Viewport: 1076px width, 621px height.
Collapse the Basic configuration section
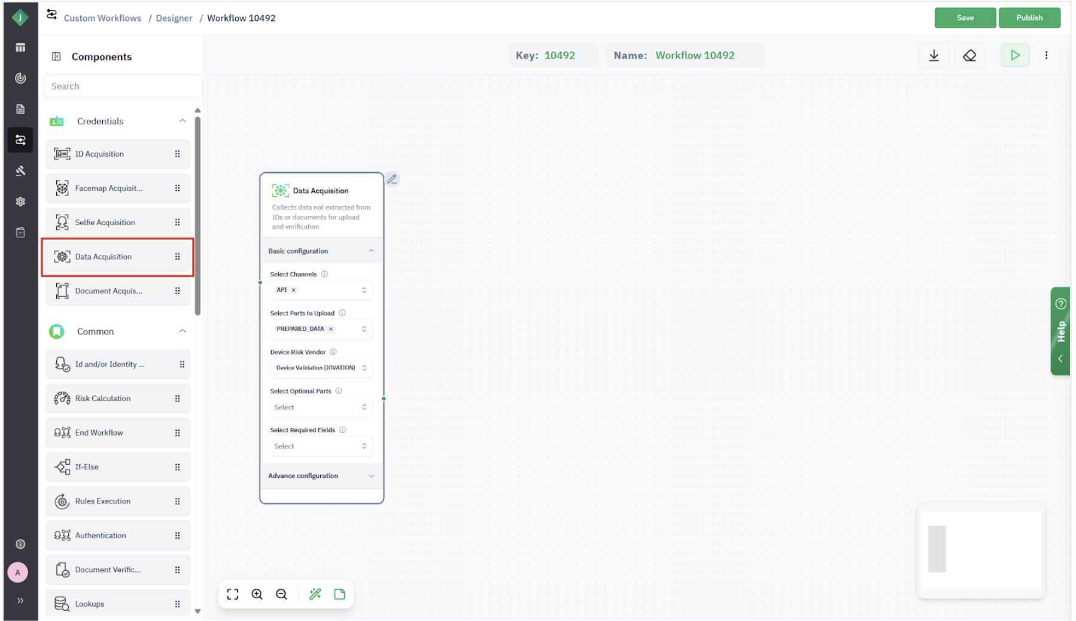click(x=371, y=250)
